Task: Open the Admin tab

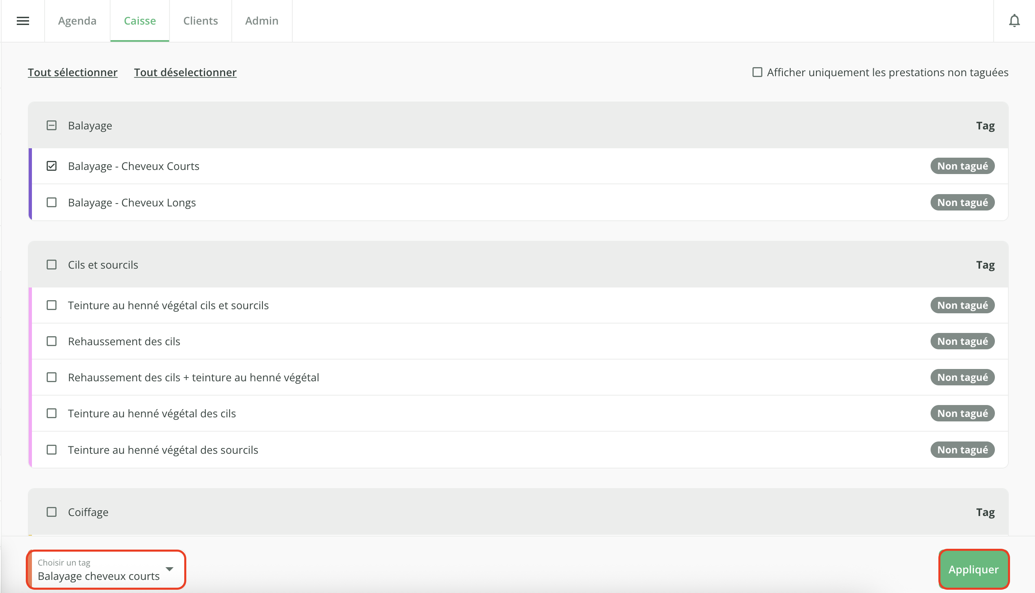Action: (262, 21)
